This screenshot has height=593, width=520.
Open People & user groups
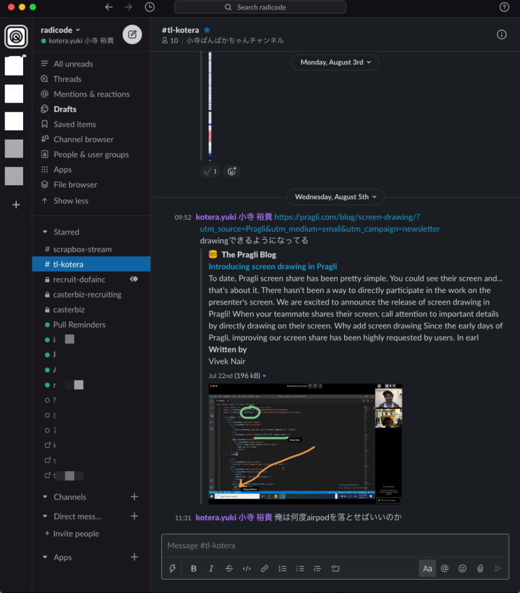coord(91,155)
